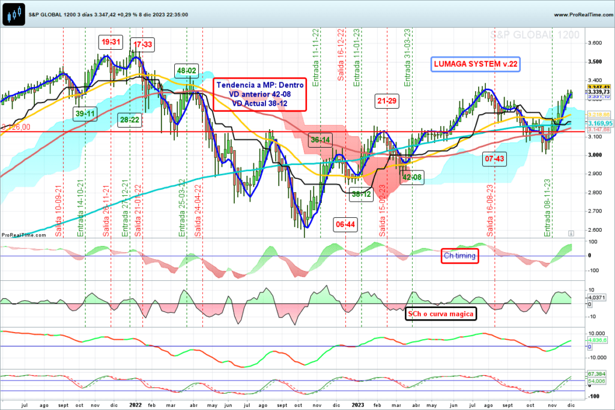This screenshot has height=410, width=615.
Task: Click the 'Entrada 25-03-22' vertical label
Action: click(x=182, y=208)
